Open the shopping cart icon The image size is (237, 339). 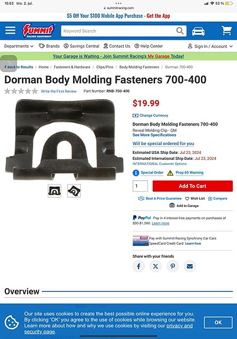point(226,31)
